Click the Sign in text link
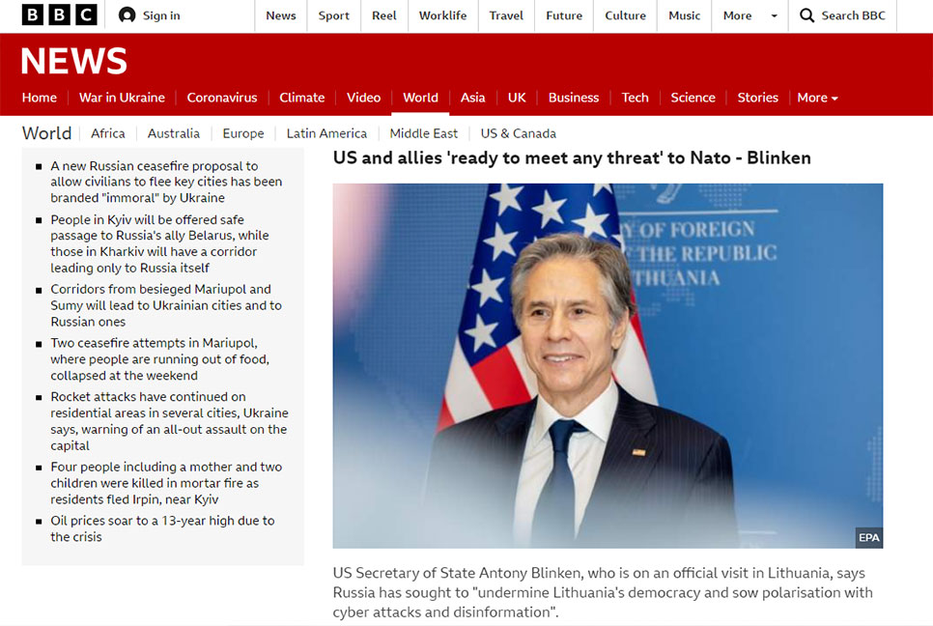This screenshot has width=933, height=626. (x=161, y=15)
